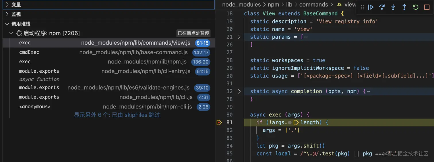Click lib in the breadcrumb path
The width and height of the screenshot is (434, 162).
click(289, 5)
